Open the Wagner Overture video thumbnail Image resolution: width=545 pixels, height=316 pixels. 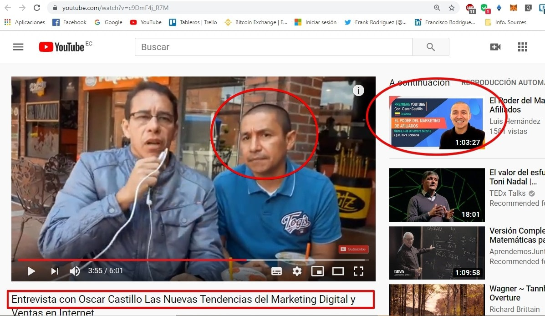437,300
